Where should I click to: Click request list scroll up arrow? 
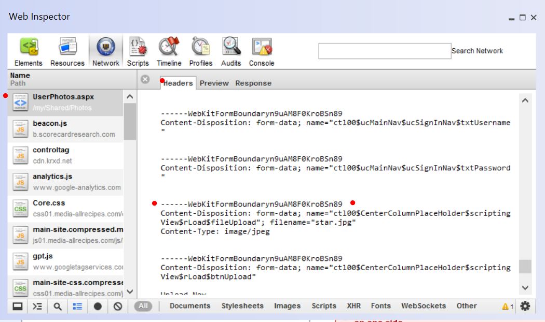point(130,97)
